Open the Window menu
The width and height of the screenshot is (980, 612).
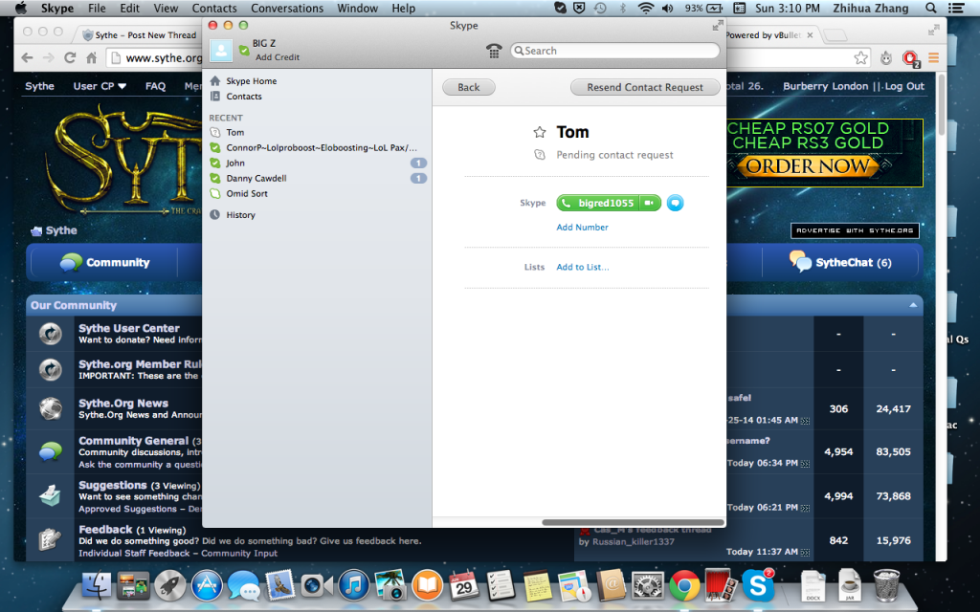[358, 8]
